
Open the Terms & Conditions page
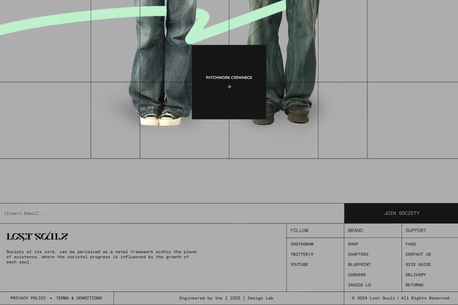coord(79,298)
